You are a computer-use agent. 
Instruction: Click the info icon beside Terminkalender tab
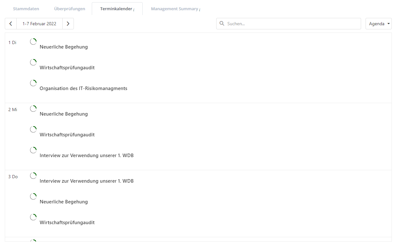point(134,10)
